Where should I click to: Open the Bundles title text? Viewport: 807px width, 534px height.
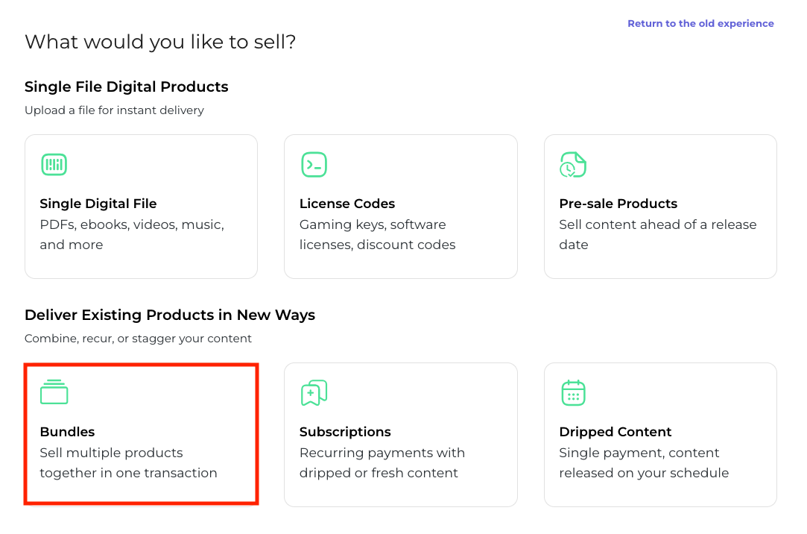tap(68, 432)
